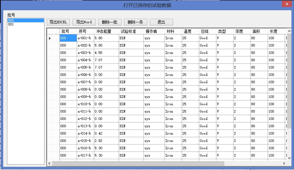Select batch 000 in the 批号 list
This screenshot has width=294, height=170.
[x=26, y=20]
